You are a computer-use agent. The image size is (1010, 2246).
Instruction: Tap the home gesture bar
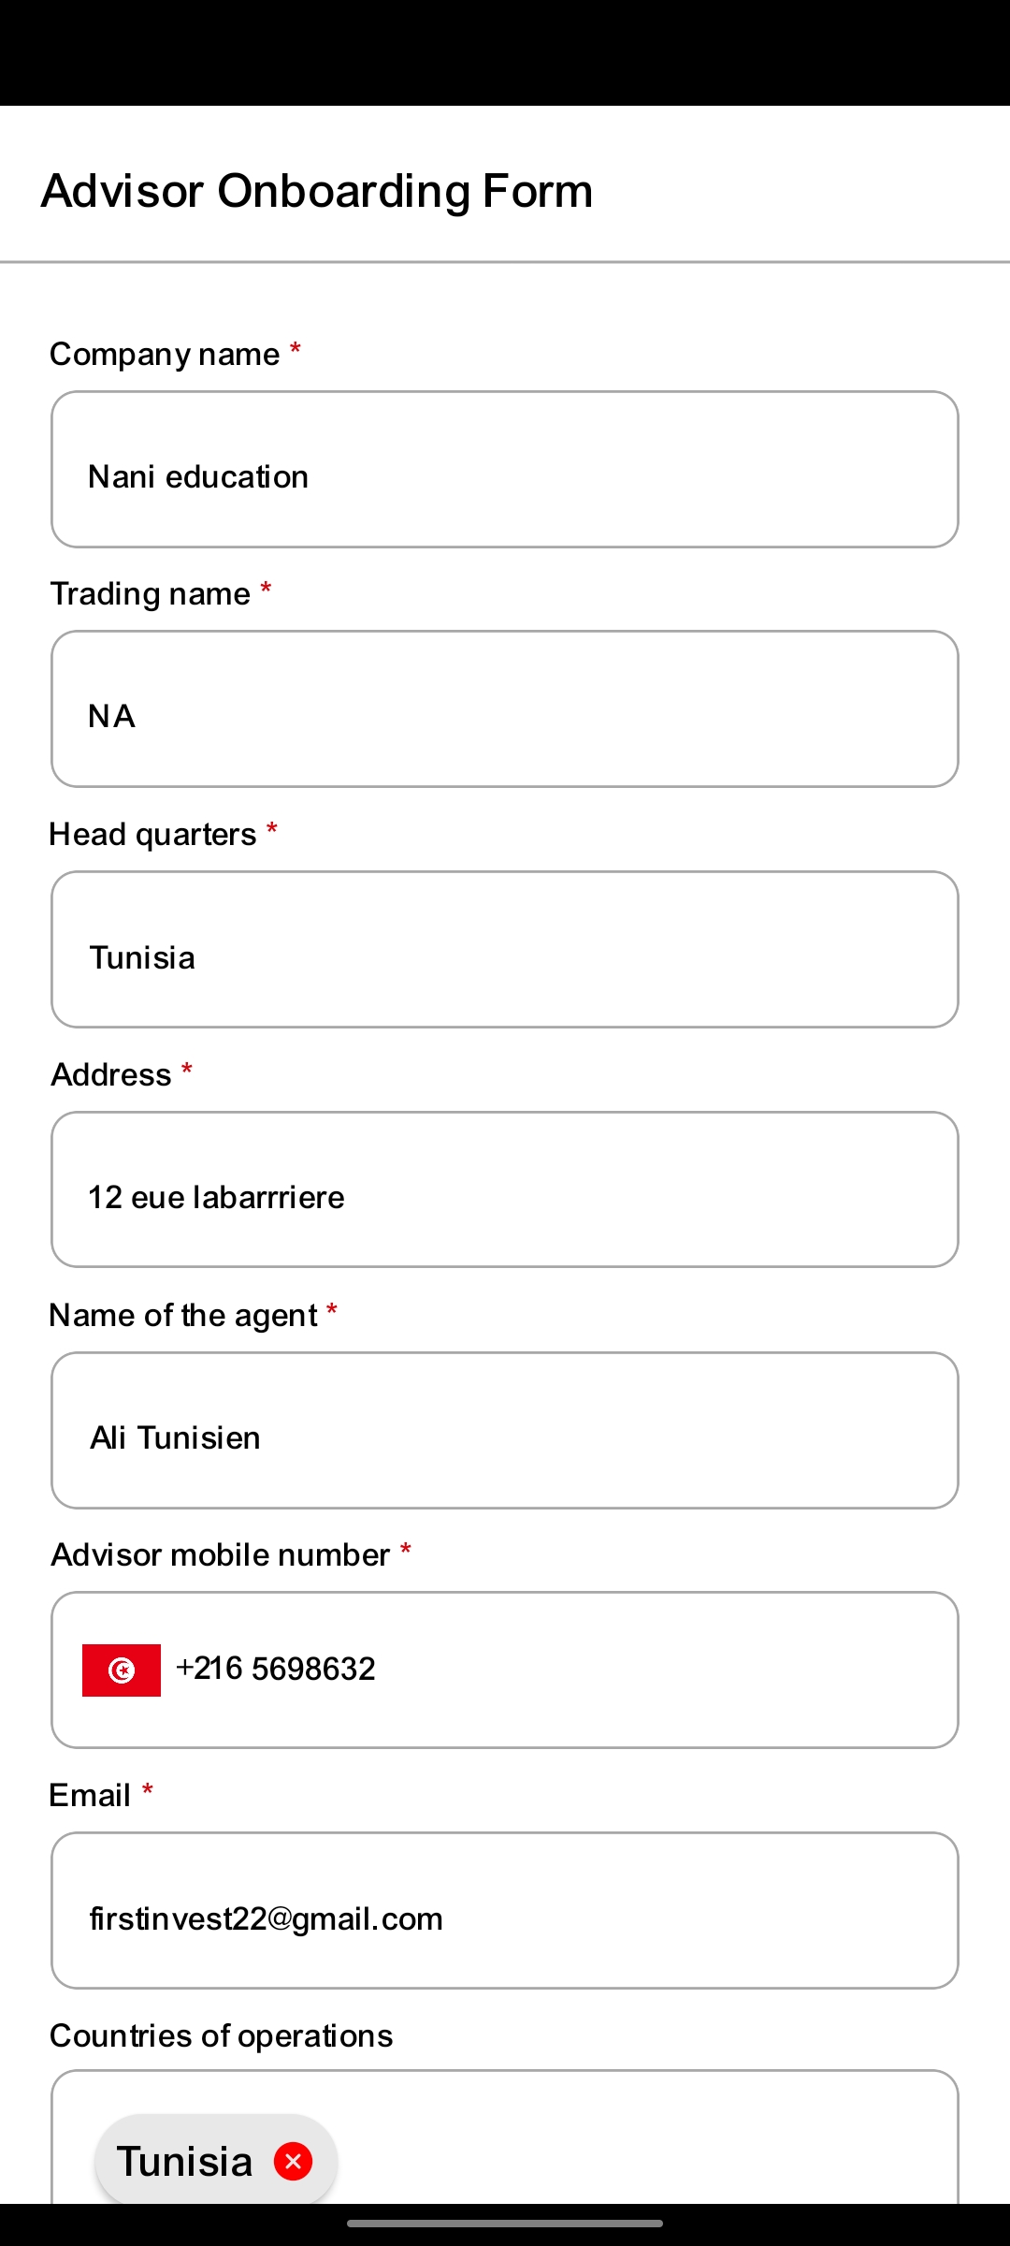pos(505,2224)
